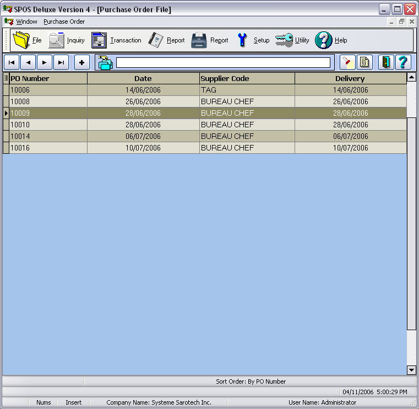Click the Insert status indicator
Screen dimensions: 419x409
[x=73, y=402]
